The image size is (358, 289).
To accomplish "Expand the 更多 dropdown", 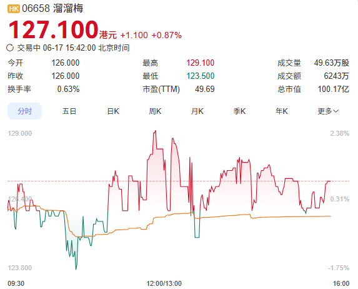I will [x=328, y=111].
